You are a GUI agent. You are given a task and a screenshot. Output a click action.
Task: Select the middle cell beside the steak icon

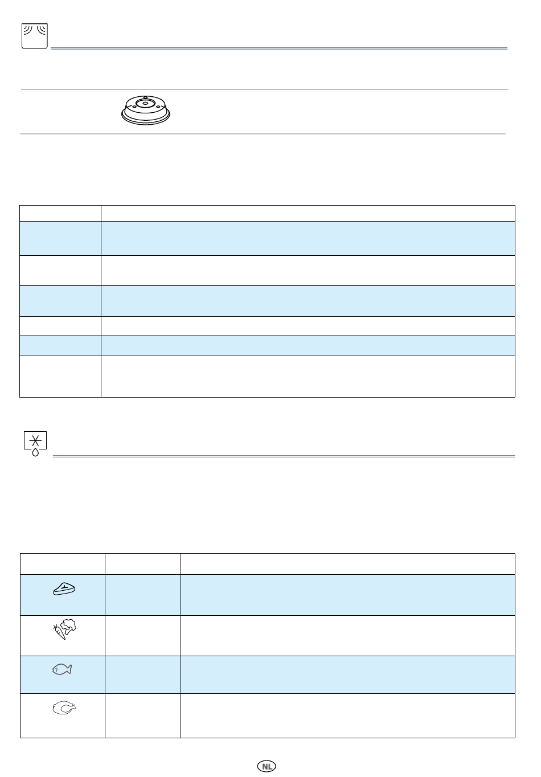[143, 595]
